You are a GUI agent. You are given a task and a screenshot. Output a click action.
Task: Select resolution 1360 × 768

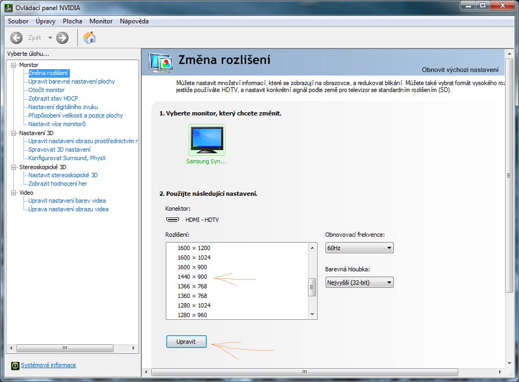point(192,296)
